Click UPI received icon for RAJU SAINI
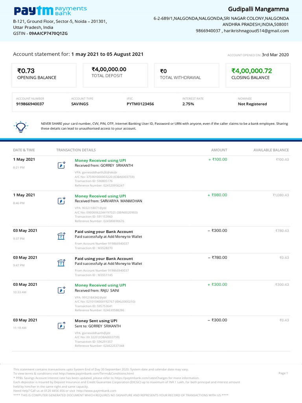 [61, 290]
